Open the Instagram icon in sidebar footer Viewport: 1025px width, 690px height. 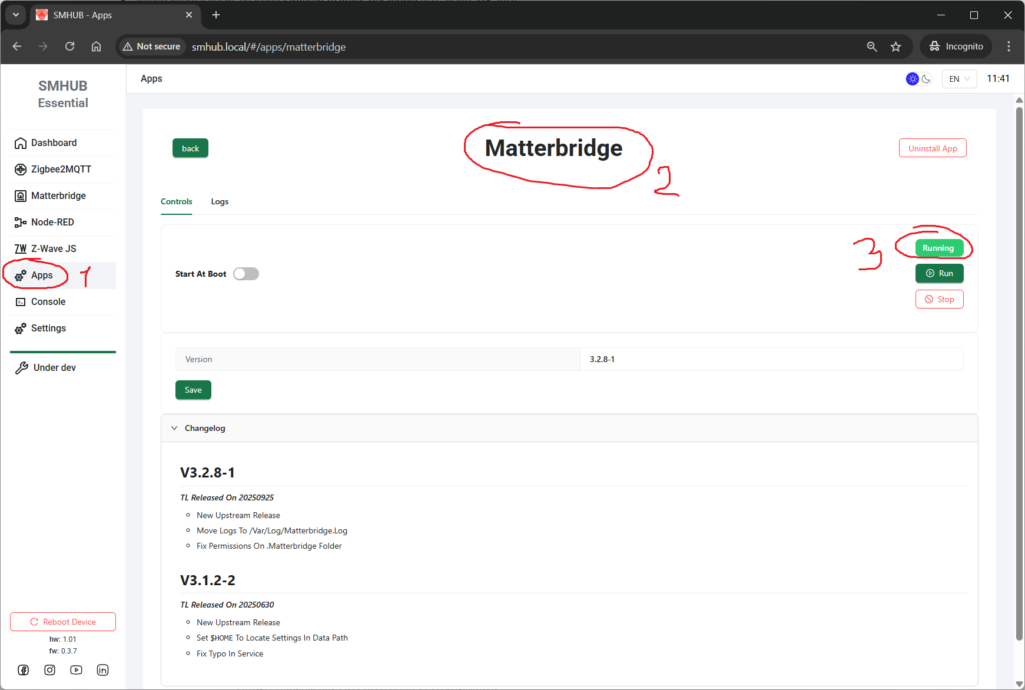pyautogui.click(x=50, y=670)
